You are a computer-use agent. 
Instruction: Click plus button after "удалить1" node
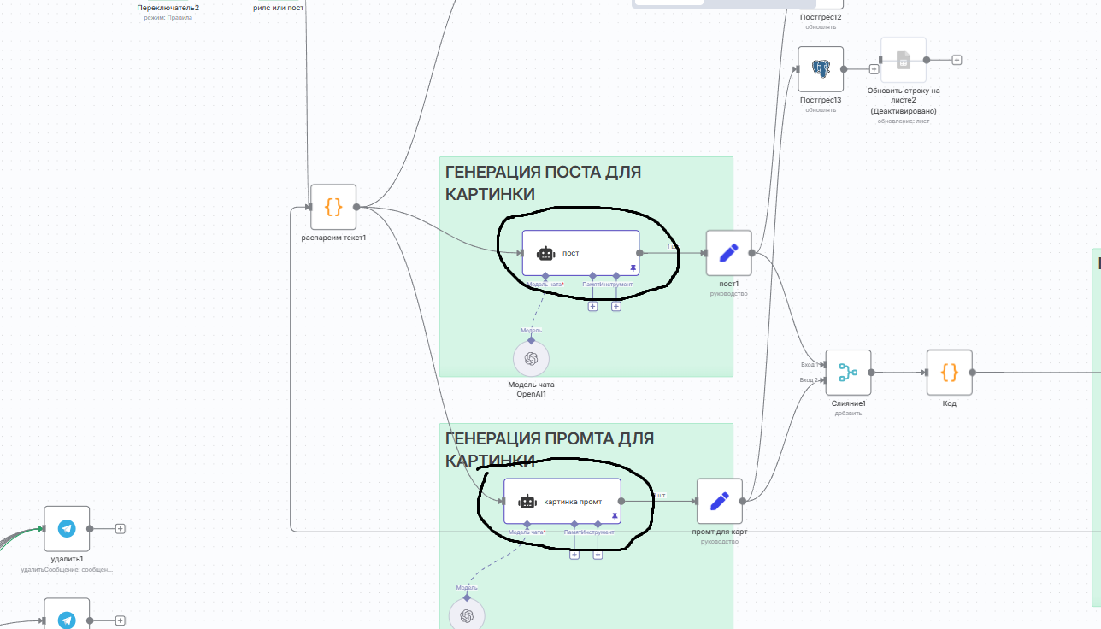pos(121,528)
